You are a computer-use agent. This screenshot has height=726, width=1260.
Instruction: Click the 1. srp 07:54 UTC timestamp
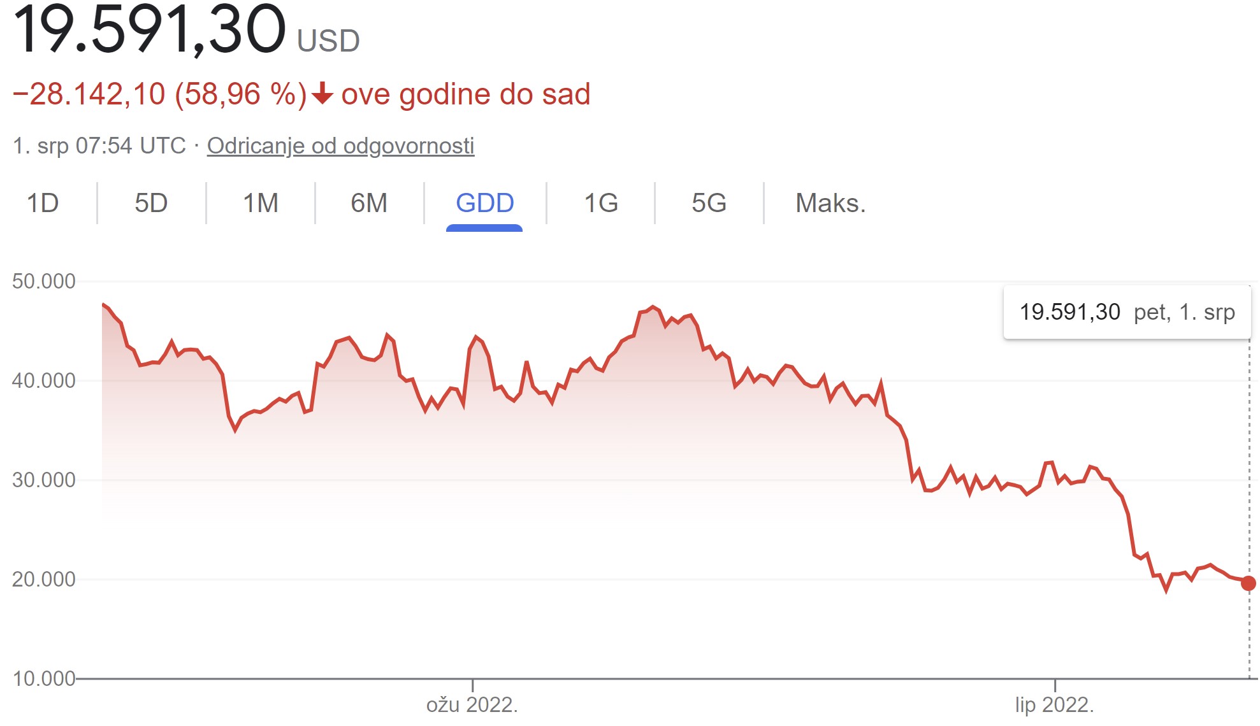(99, 146)
